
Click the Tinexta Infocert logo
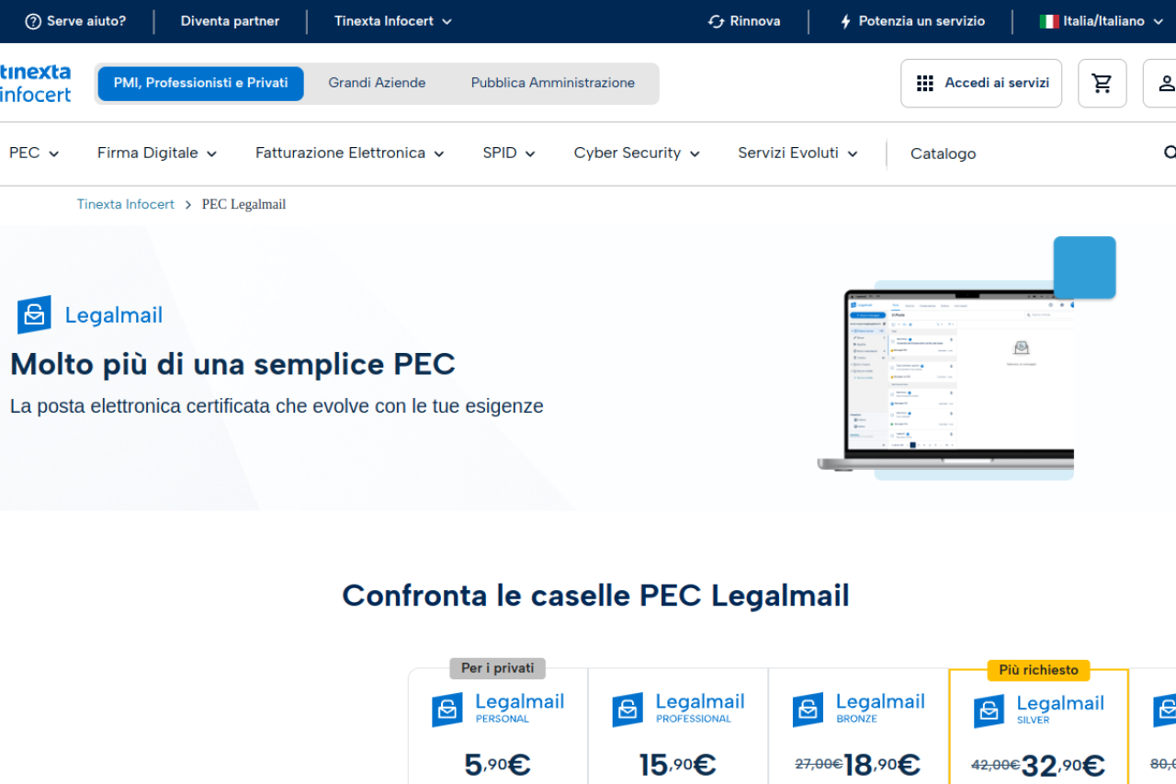35,83
